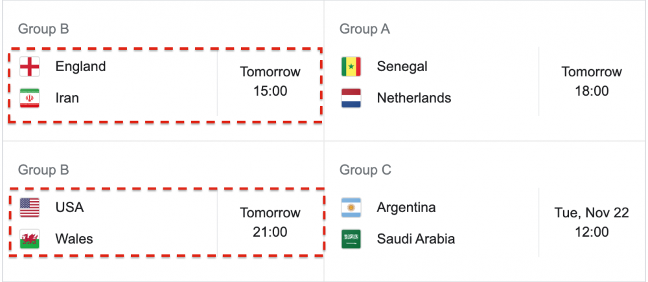Click the Tomorrow 21:00 match time

[270, 222]
